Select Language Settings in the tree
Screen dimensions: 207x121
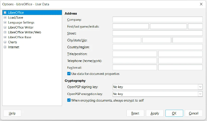tap(21, 23)
